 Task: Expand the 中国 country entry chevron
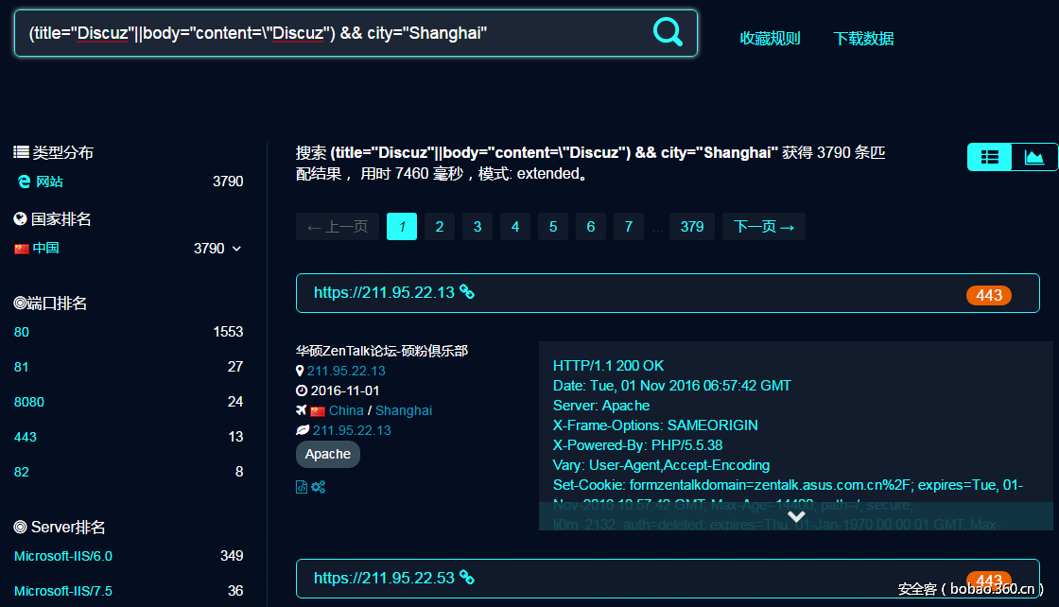236,249
